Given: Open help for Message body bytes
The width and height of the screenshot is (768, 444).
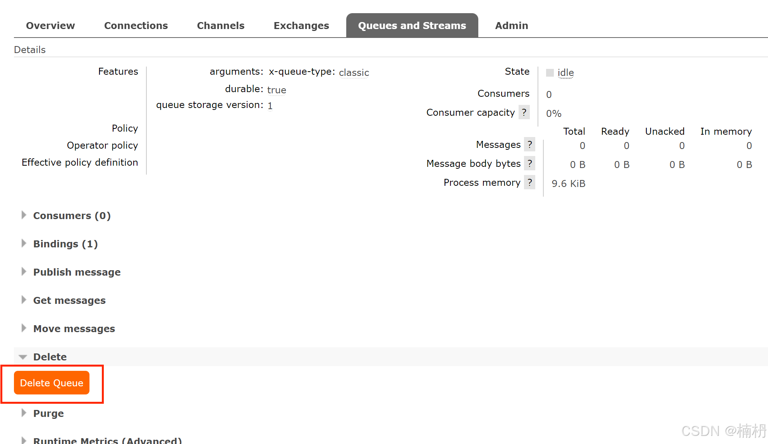Looking at the screenshot, I should click(529, 164).
